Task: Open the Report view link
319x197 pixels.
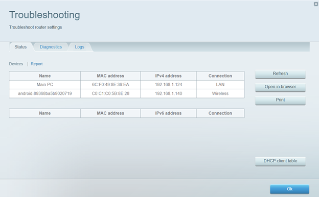Action: tap(37, 64)
